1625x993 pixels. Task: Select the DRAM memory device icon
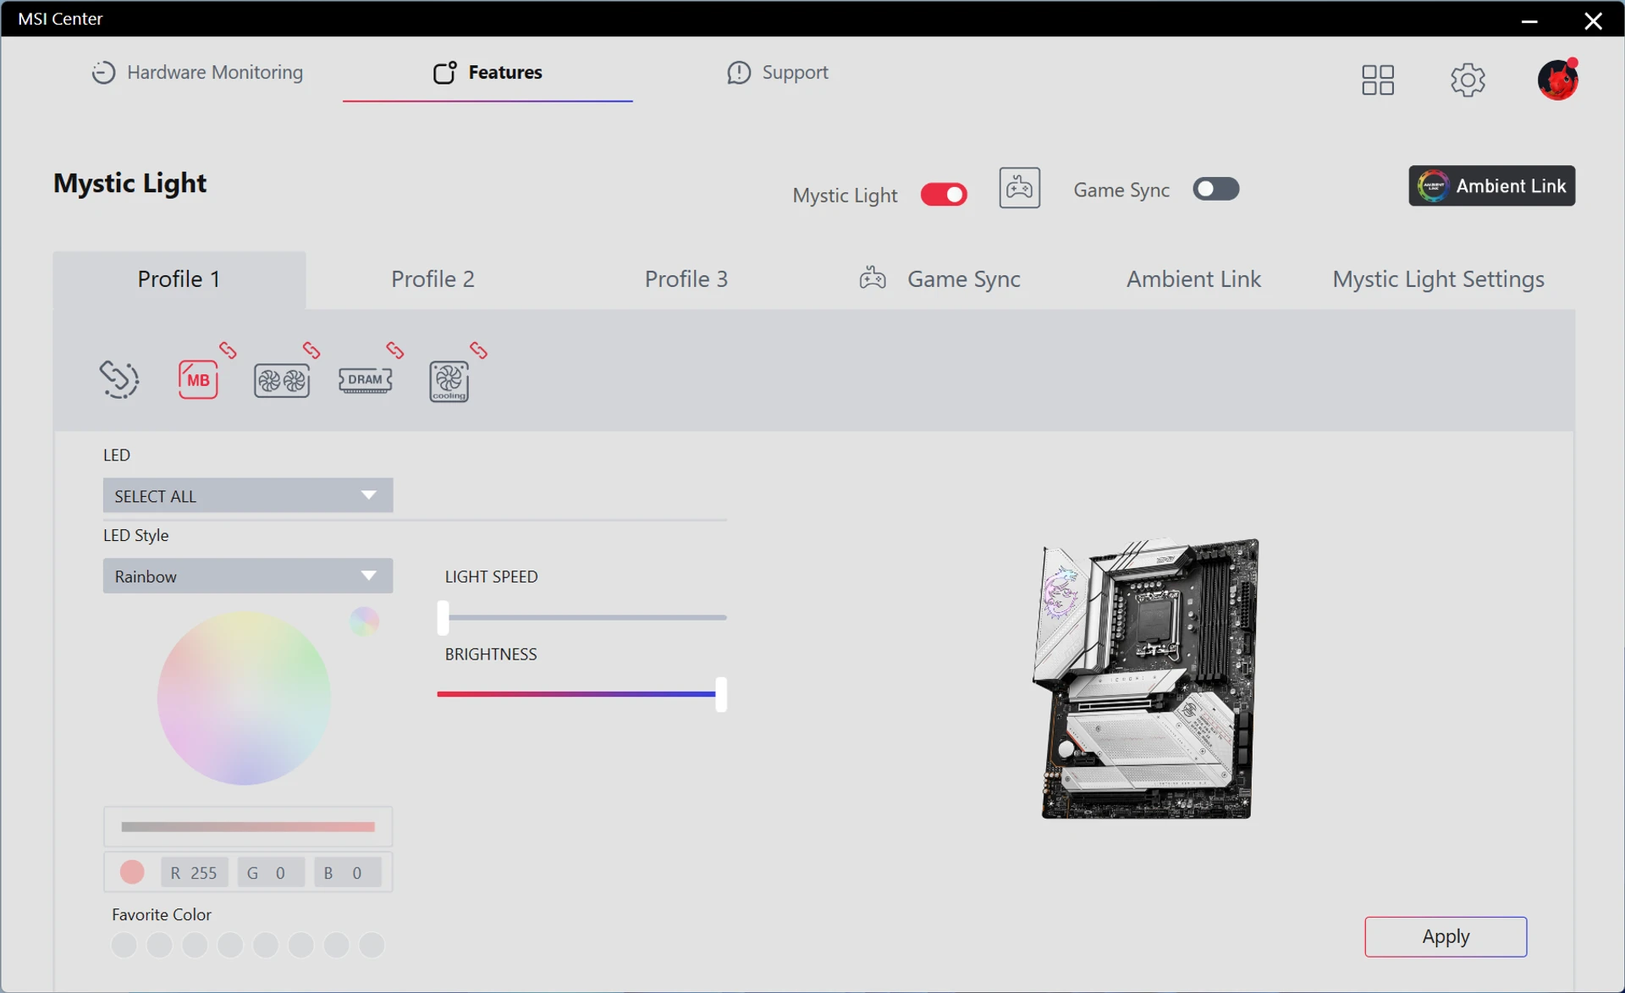(x=365, y=380)
